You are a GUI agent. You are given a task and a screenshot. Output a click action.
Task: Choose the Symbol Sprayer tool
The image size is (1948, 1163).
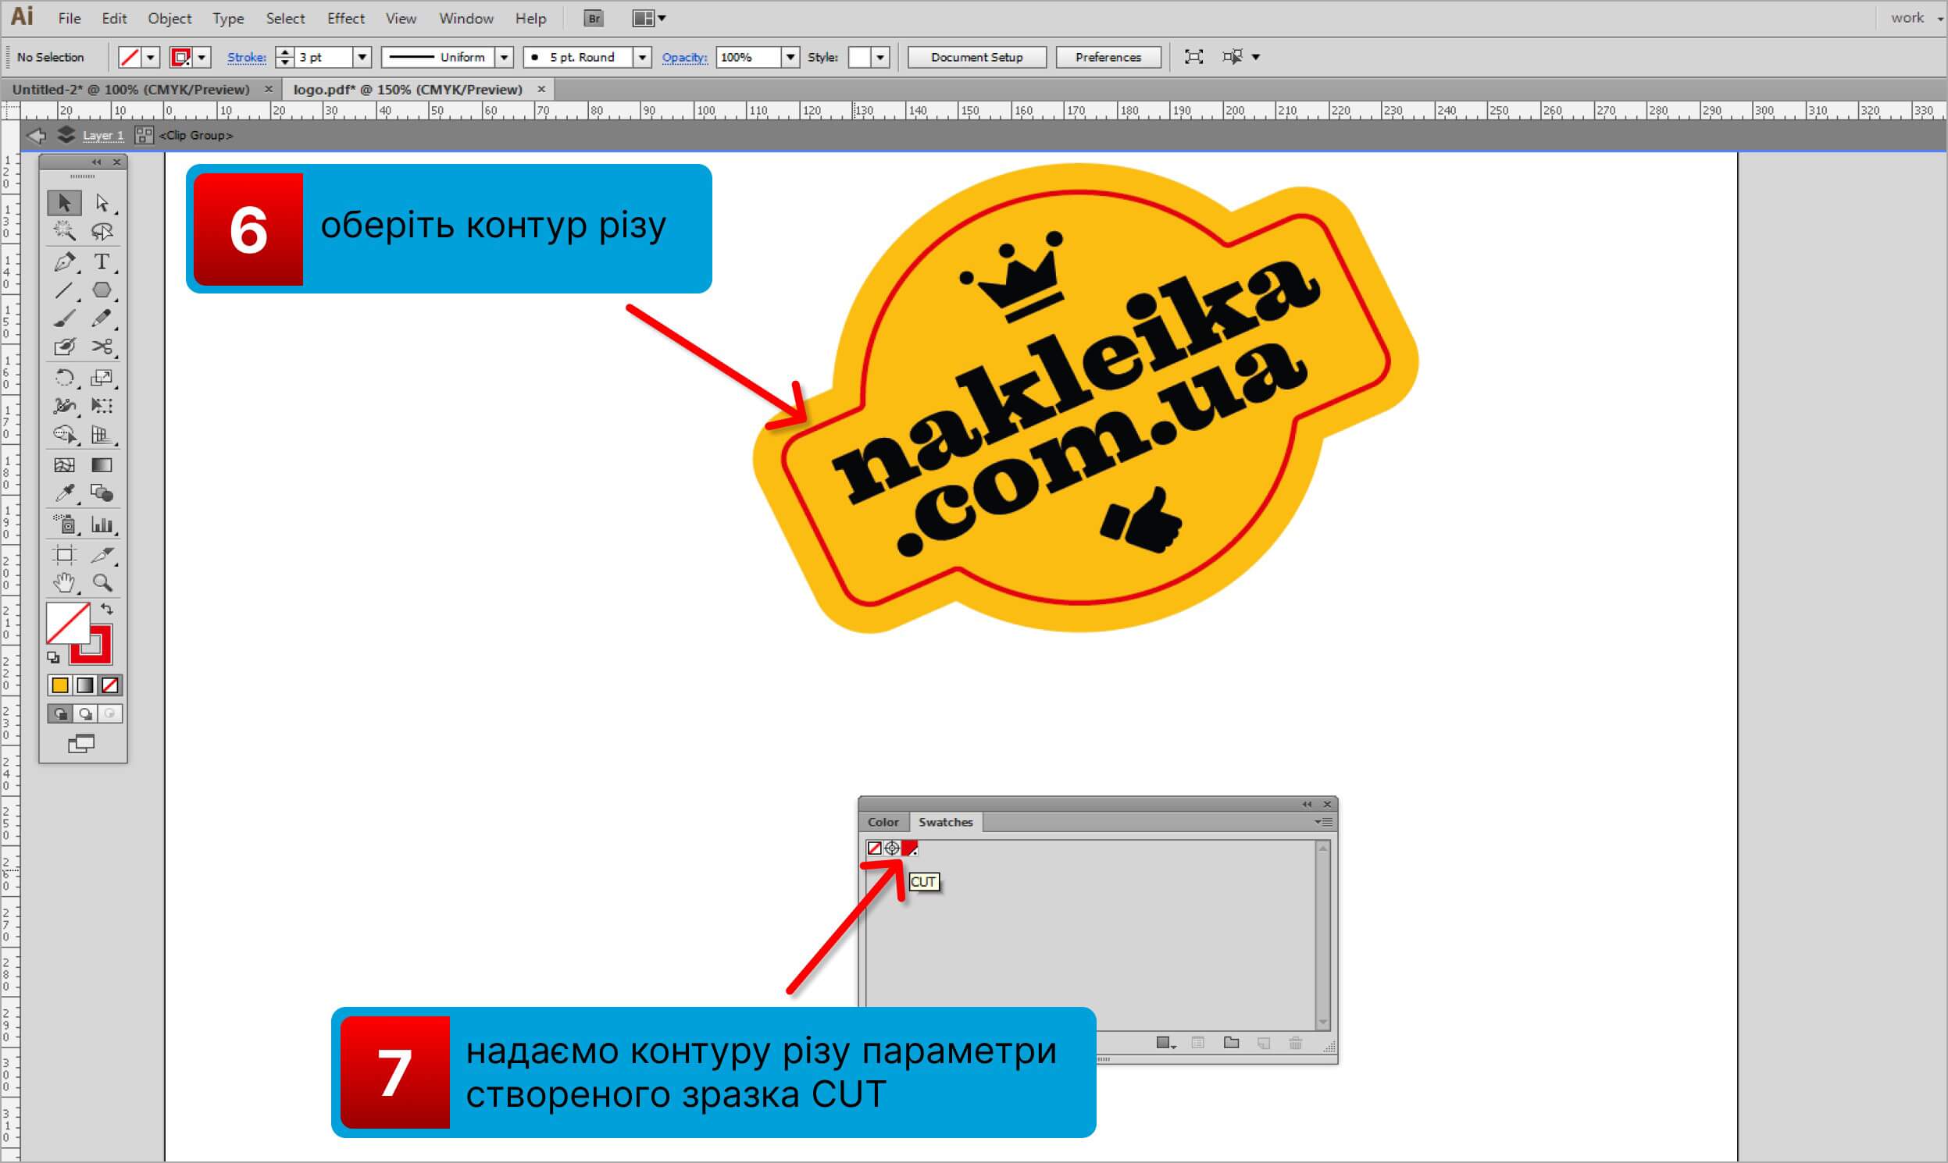tap(64, 524)
